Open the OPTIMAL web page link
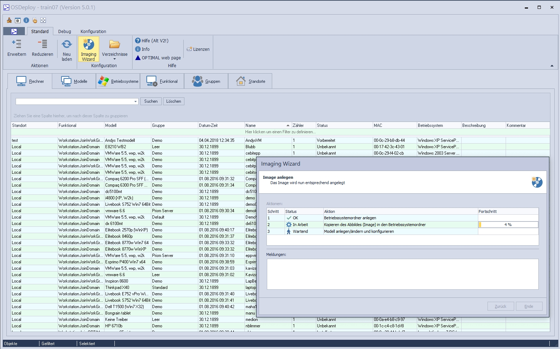 coord(158,58)
